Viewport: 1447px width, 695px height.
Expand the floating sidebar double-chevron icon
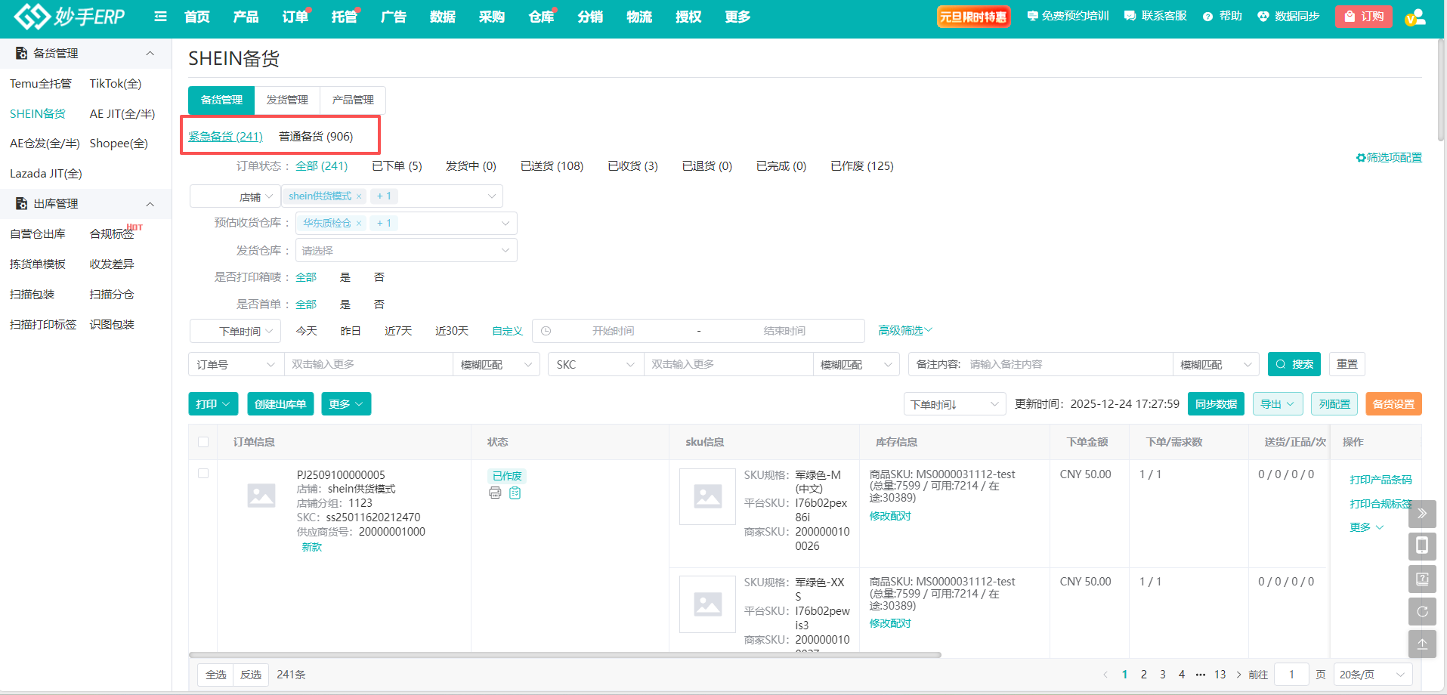[x=1421, y=514]
